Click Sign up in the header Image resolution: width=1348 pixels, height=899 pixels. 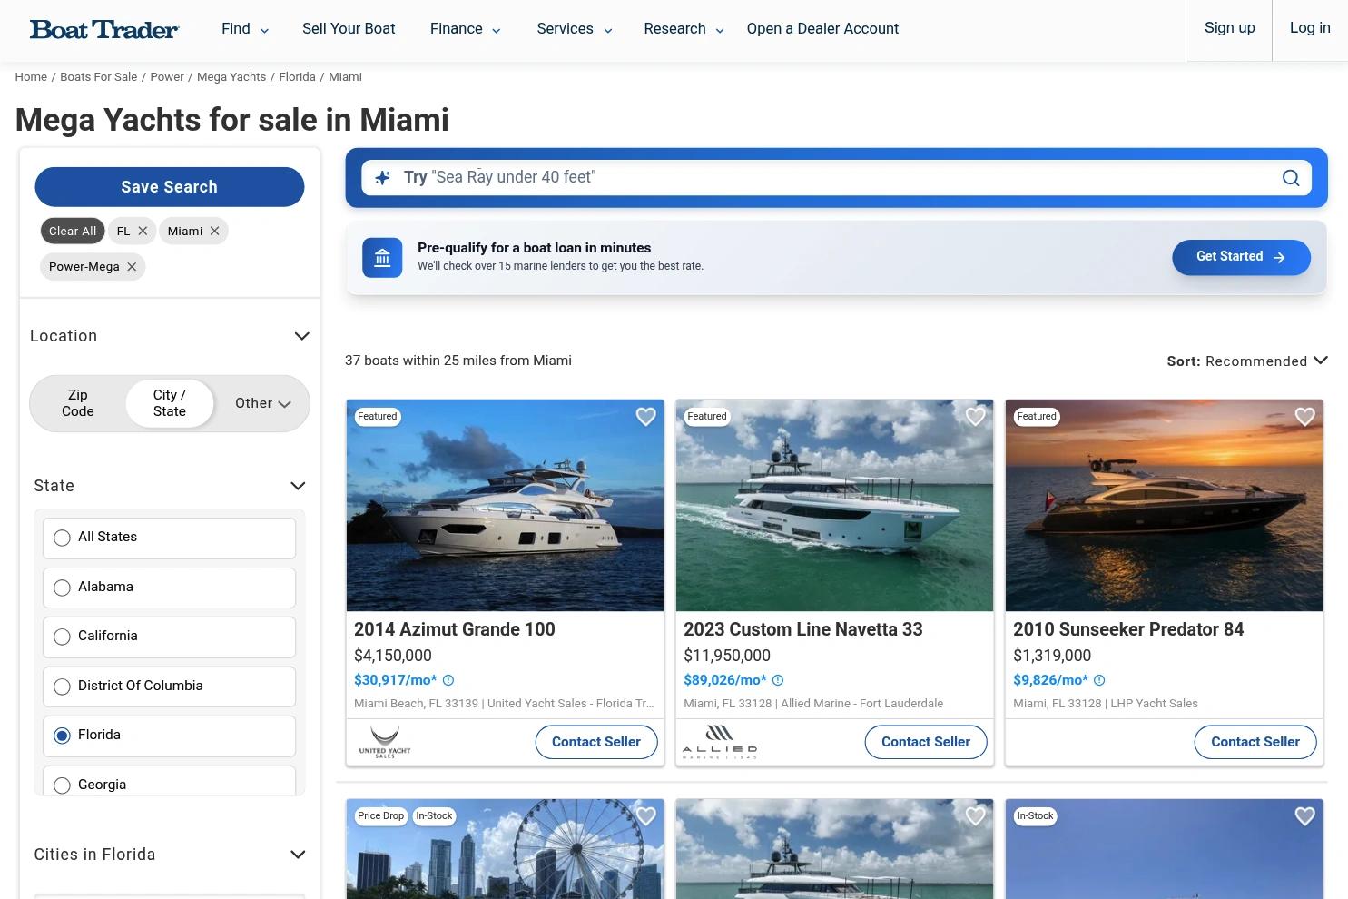tap(1229, 28)
